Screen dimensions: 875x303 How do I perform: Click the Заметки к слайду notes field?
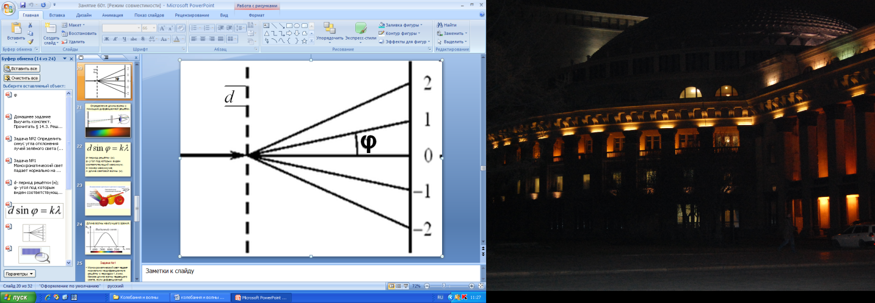tap(312, 273)
